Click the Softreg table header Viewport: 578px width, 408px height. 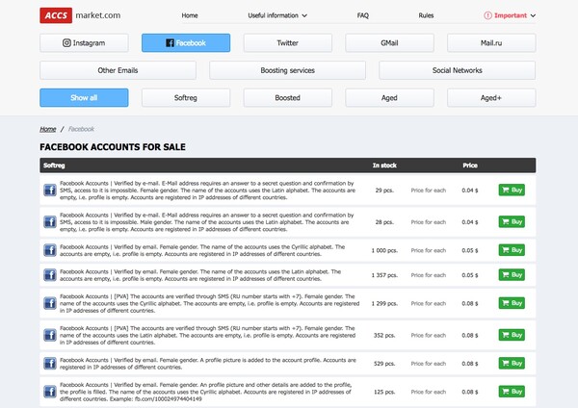click(54, 166)
